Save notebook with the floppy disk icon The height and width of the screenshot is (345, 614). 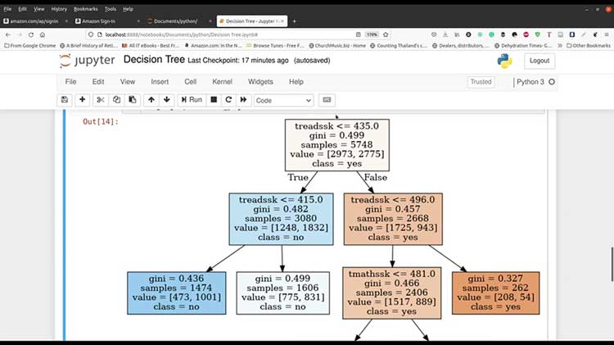(65, 100)
